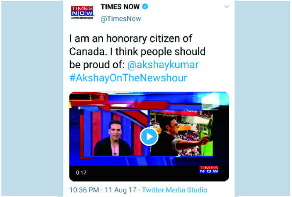Select the stadium crowd pane of the video

tap(182, 134)
